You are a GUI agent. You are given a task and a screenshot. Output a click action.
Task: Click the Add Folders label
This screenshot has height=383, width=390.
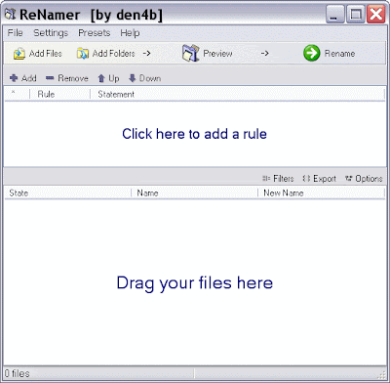113,53
